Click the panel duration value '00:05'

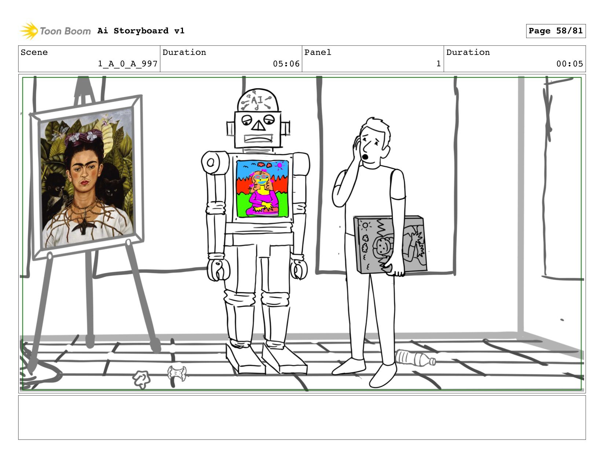pos(569,64)
